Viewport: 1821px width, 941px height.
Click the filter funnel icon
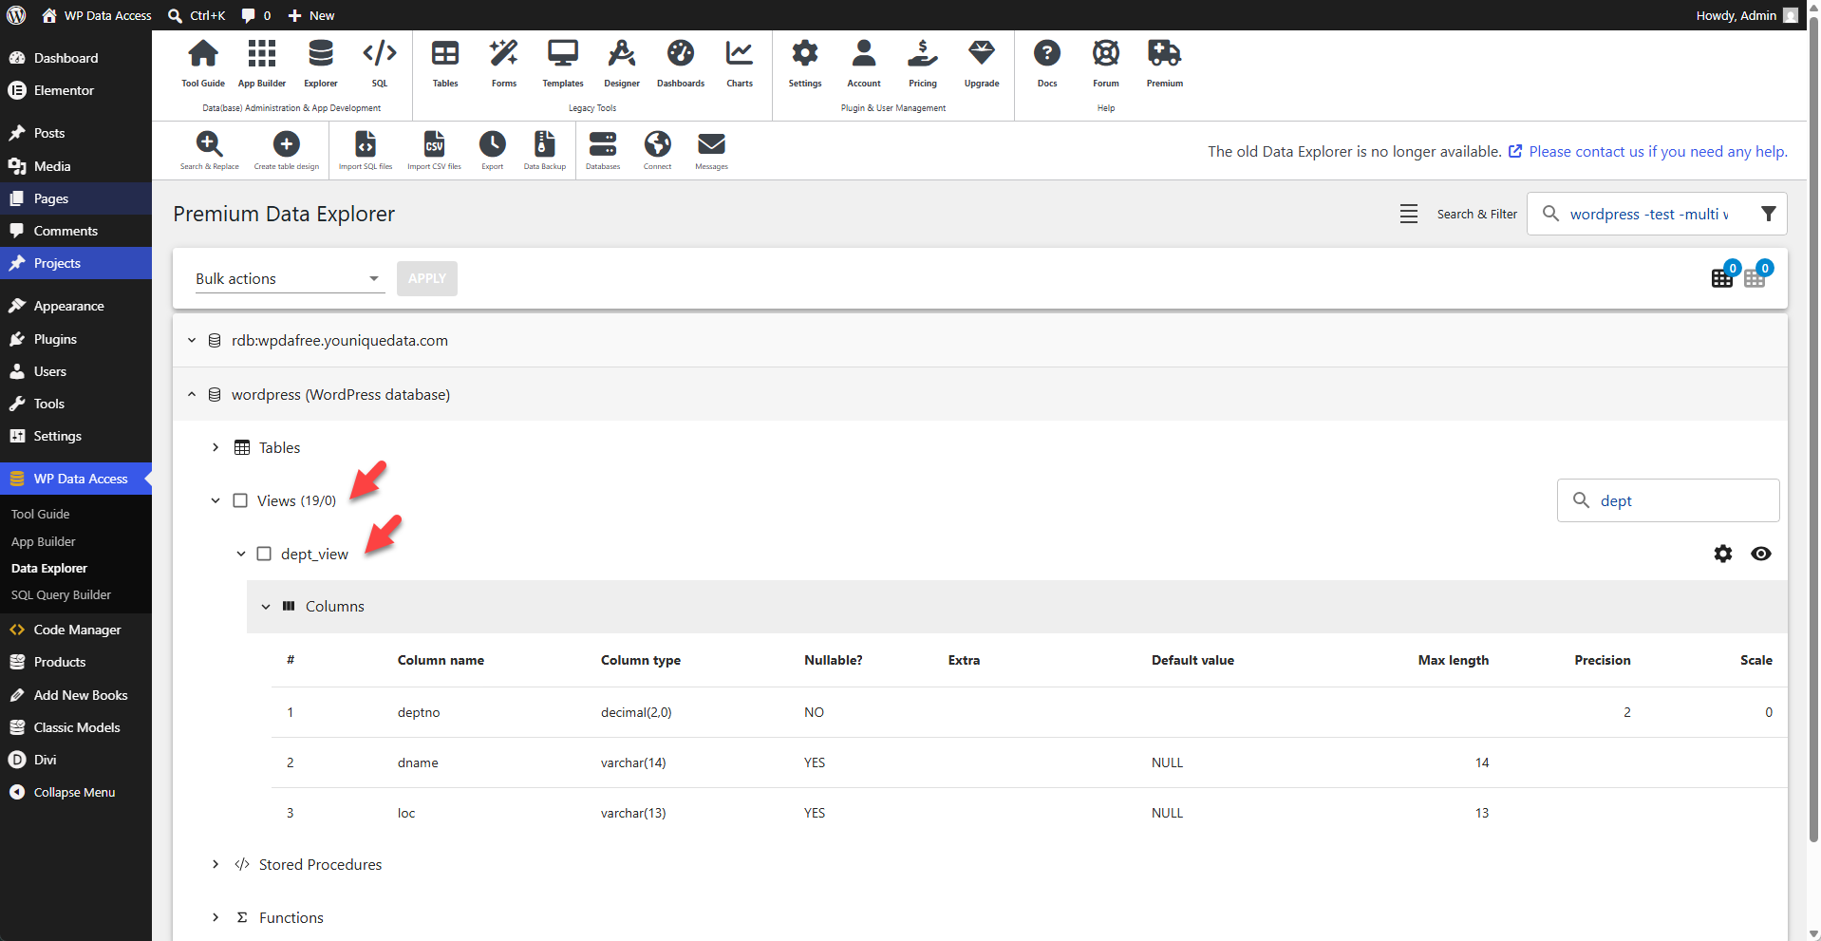point(1769,214)
